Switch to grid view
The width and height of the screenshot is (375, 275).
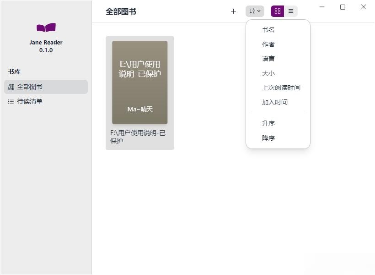pos(277,11)
